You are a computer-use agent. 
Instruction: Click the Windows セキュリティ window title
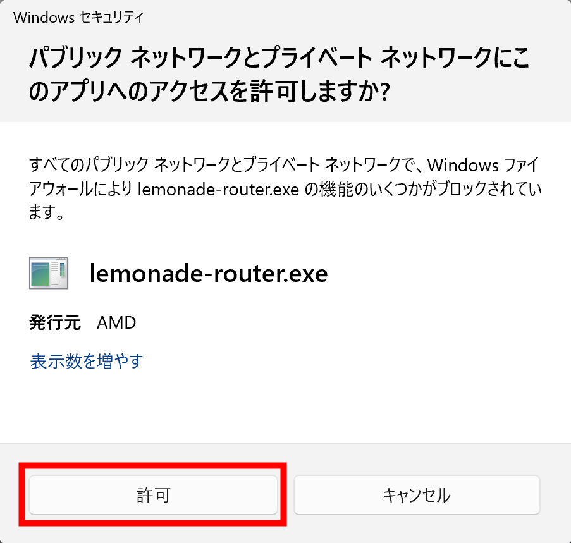[78, 18]
